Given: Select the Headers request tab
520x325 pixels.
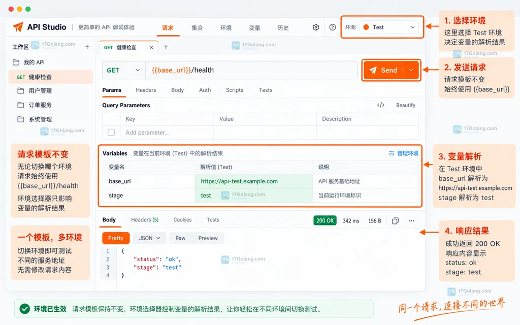Looking at the screenshot, I should click(x=146, y=90).
